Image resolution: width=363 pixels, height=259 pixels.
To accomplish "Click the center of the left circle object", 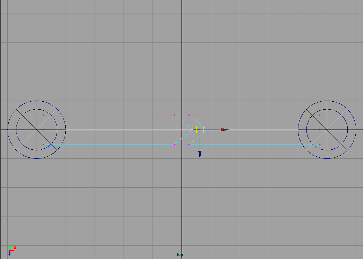I will 37,129.
